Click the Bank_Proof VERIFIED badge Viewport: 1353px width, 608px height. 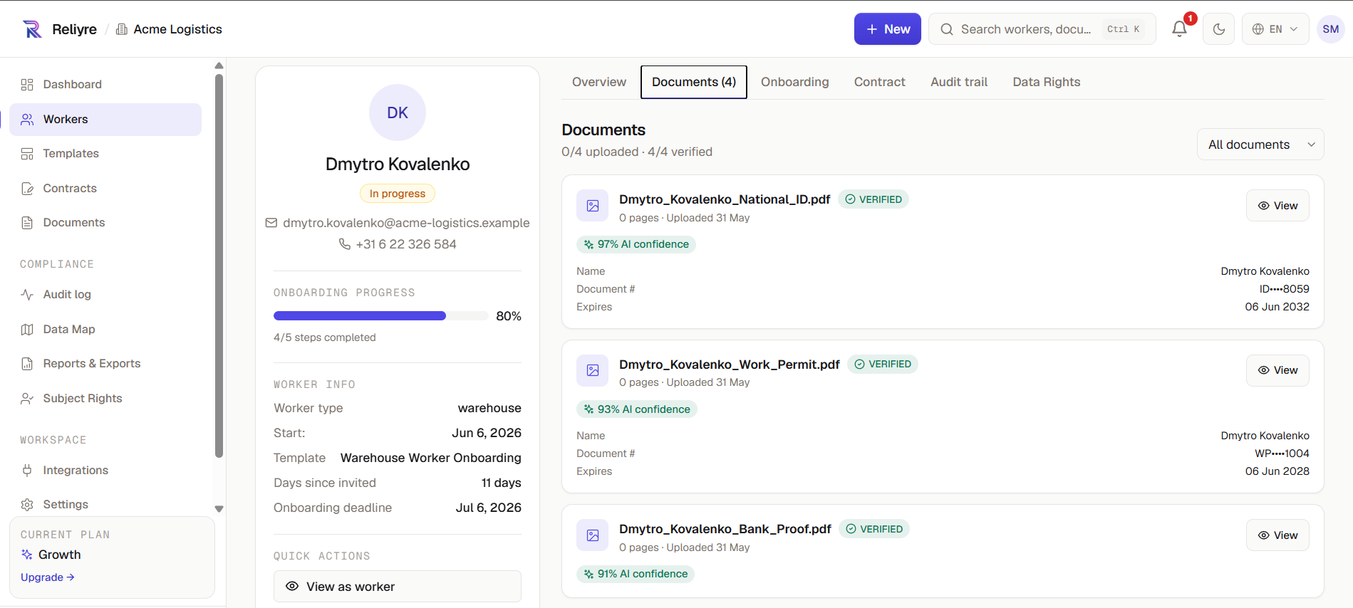(874, 529)
